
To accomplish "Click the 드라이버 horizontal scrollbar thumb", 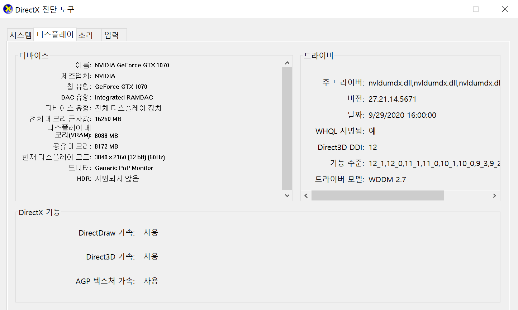I will click(378, 195).
